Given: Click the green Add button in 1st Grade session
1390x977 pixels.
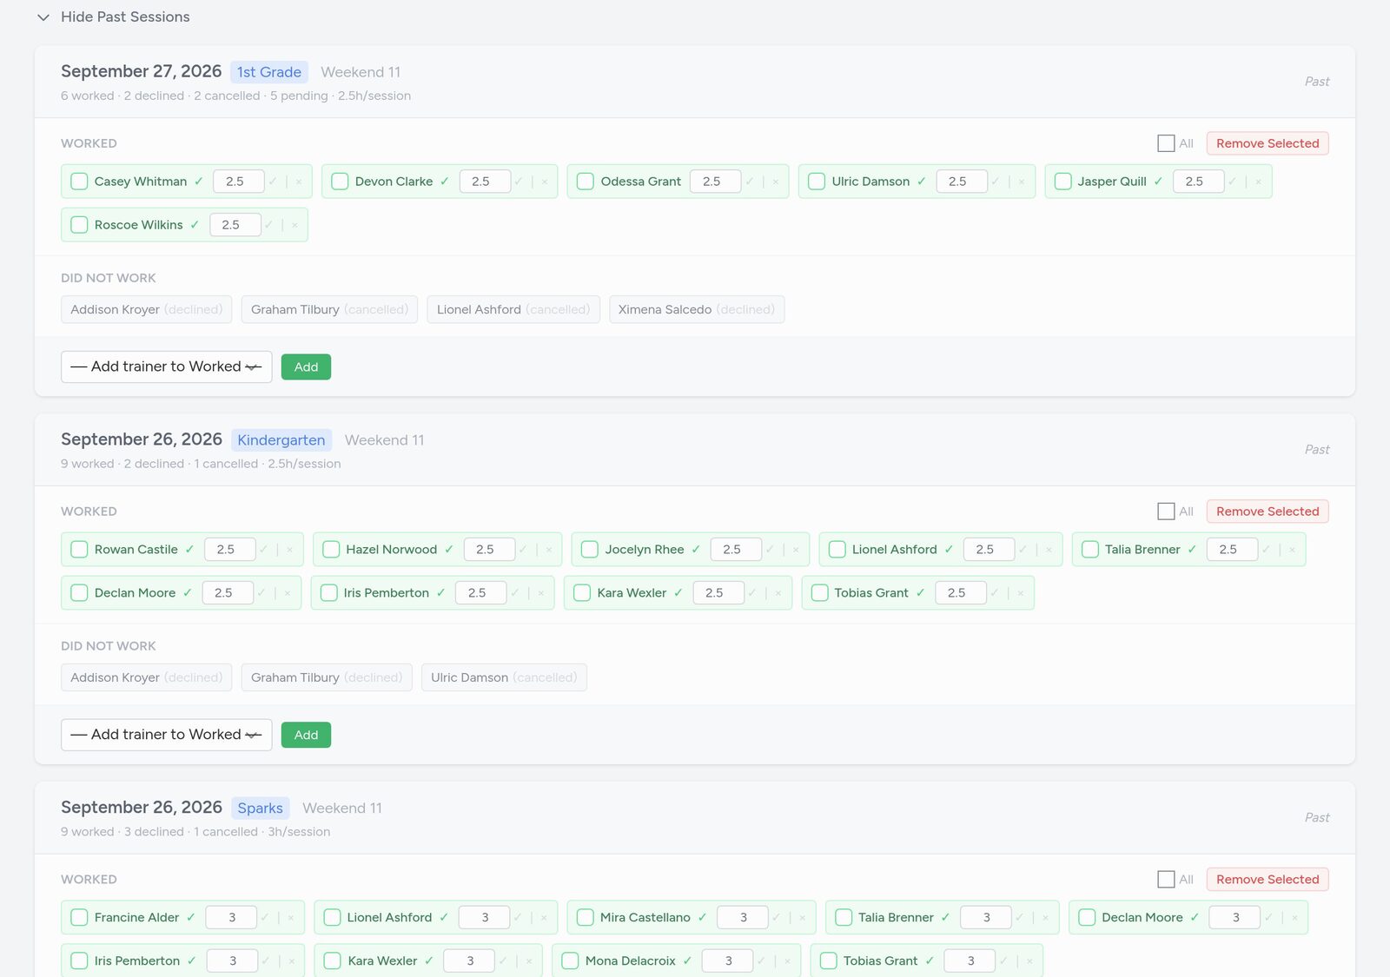Looking at the screenshot, I should (306, 367).
